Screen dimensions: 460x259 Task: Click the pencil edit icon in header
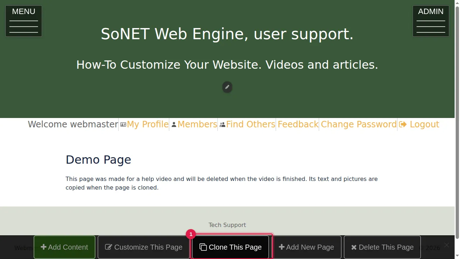[x=227, y=87]
